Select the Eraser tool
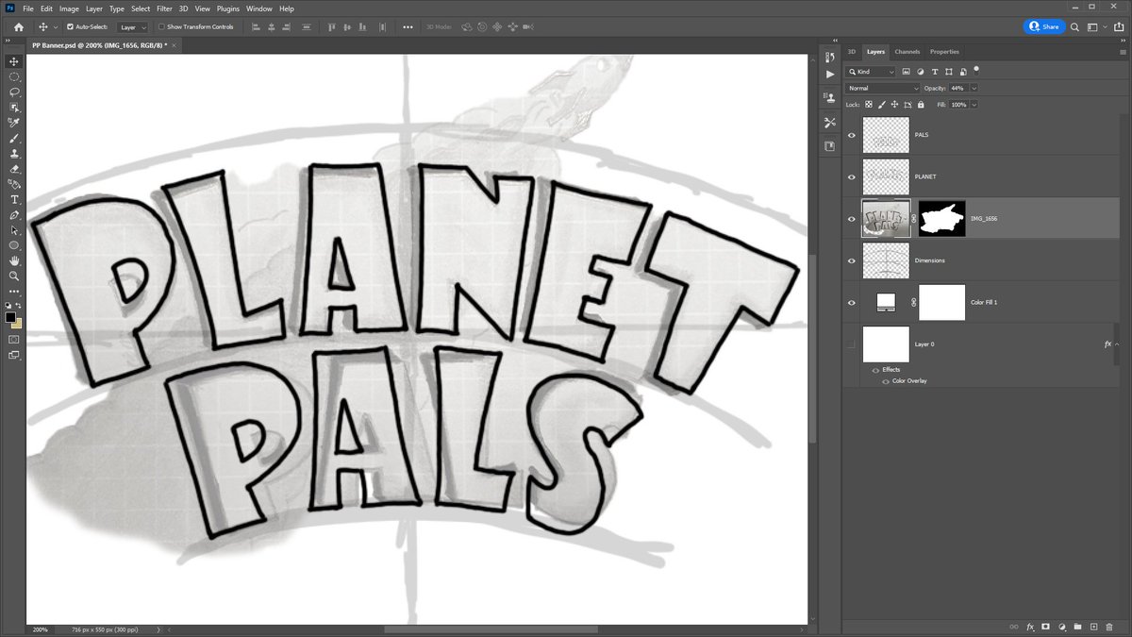Viewport: 1132px width, 637px height. [x=14, y=169]
